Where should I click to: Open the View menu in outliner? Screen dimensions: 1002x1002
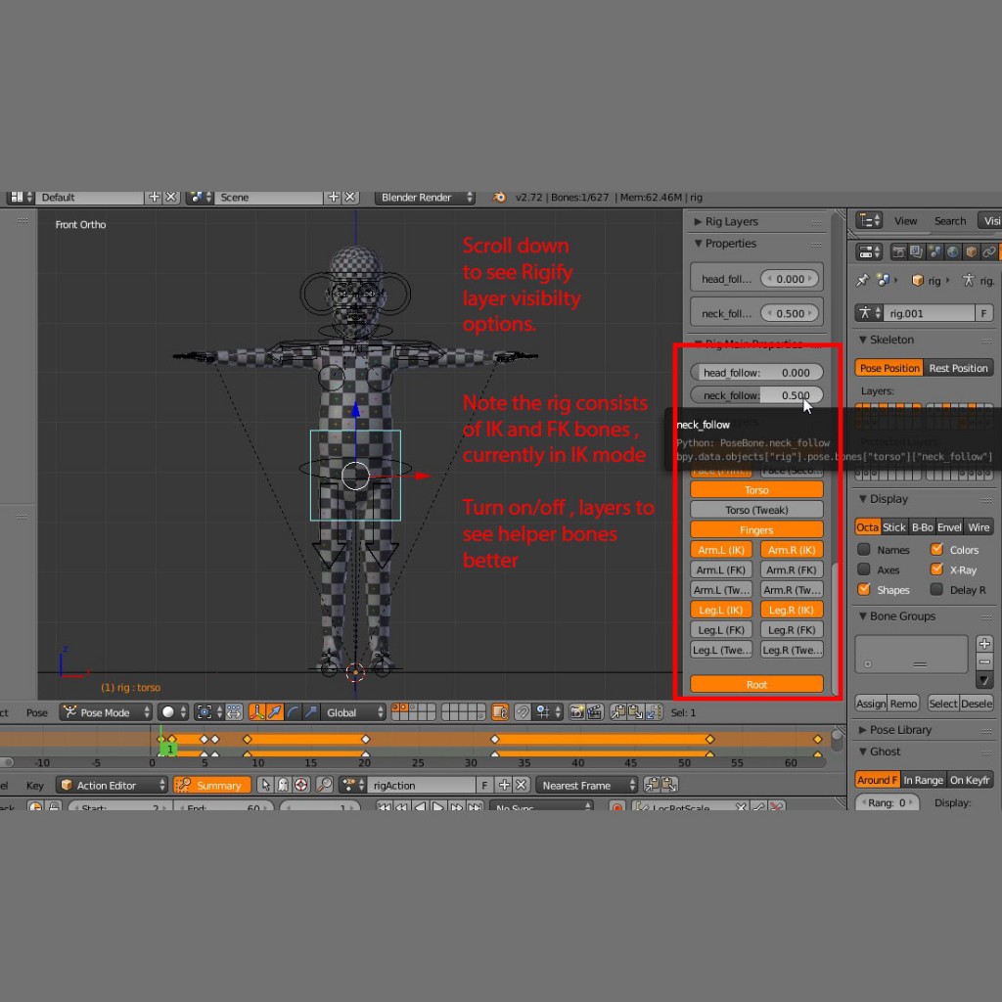click(x=905, y=221)
